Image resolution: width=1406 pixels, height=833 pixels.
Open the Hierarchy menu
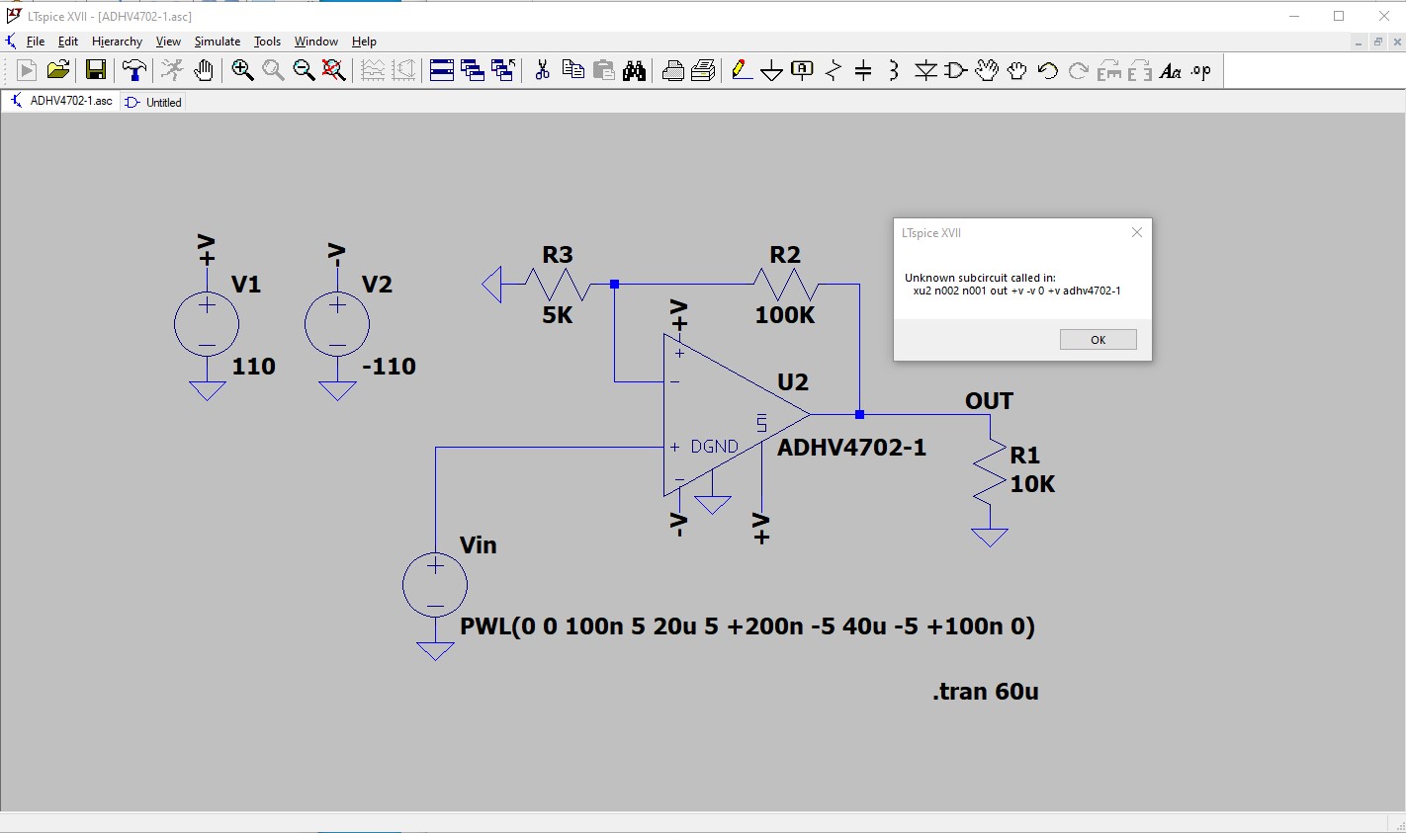pyautogui.click(x=117, y=42)
